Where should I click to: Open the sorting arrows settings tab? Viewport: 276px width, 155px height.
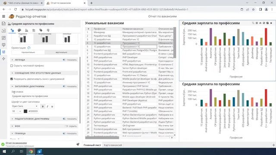click(x=34, y=31)
